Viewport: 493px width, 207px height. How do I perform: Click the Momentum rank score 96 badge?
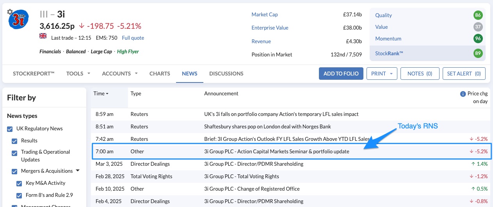coord(478,39)
